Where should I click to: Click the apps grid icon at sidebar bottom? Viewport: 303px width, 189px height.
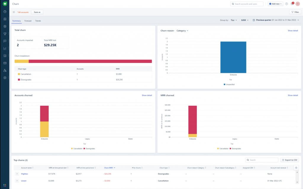tap(4, 185)
